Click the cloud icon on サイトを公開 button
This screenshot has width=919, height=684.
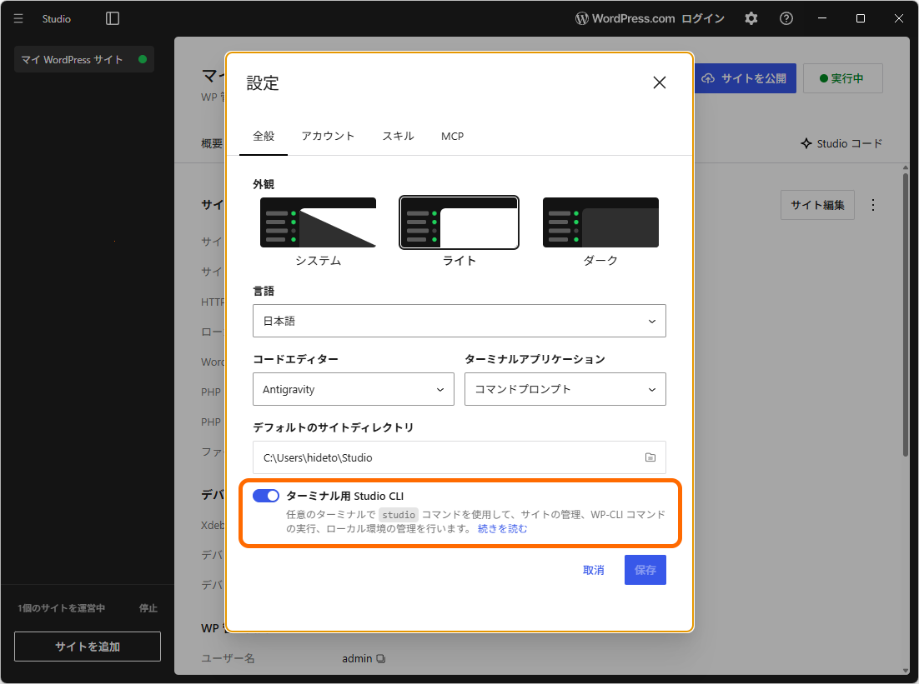[708, 78]
